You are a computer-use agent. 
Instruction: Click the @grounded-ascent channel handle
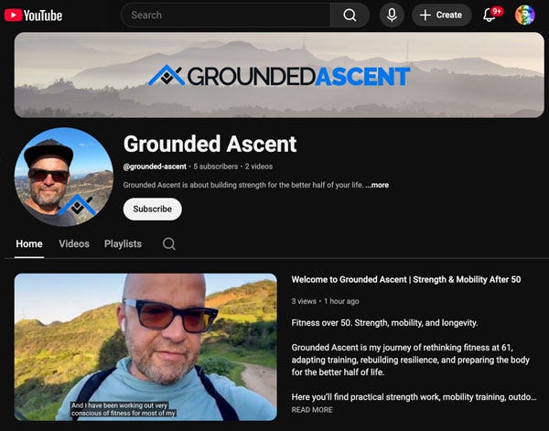coord(155,167)
